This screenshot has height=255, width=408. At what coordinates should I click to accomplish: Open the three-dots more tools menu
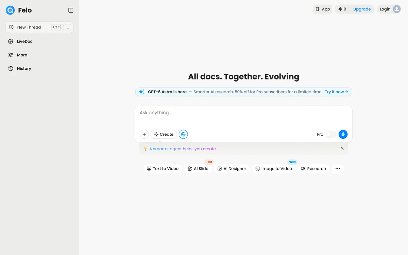(338, 169)
